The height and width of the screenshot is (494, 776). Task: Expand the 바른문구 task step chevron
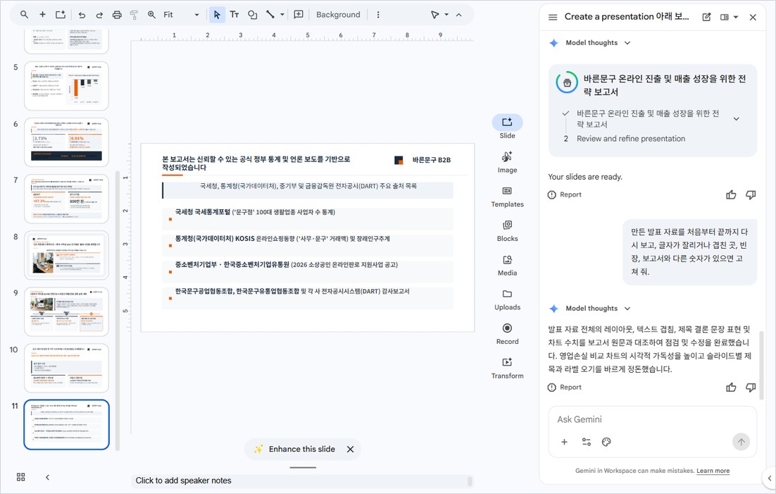point(736,119)
